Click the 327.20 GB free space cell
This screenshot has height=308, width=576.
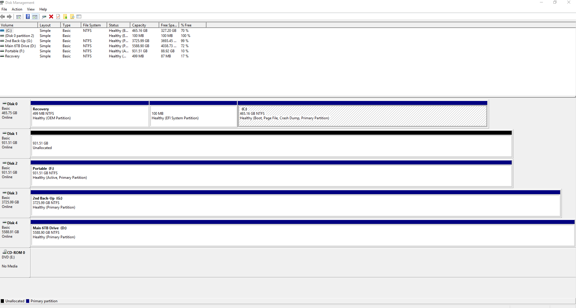coord(169,31)
